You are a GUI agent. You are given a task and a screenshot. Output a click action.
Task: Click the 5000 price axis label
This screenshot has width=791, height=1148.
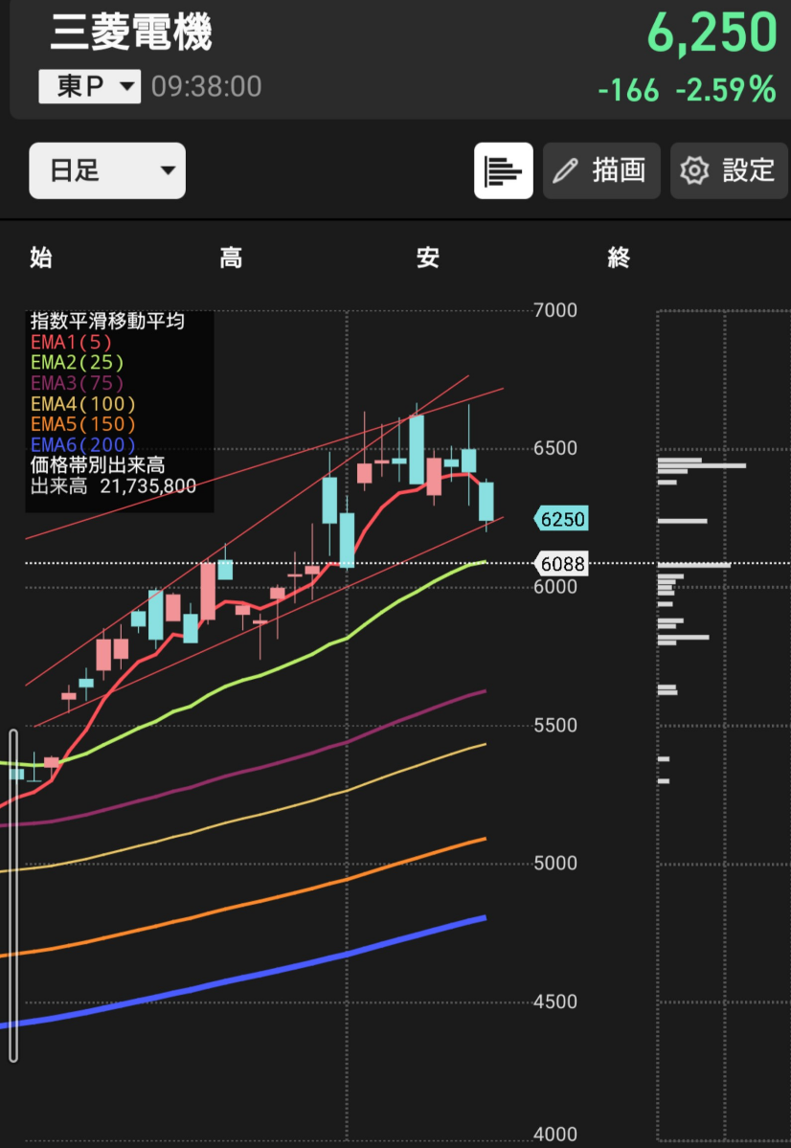[x=555, y=864]
